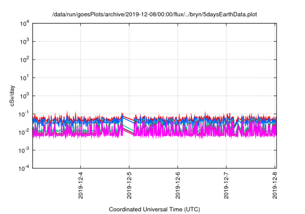Click the 2019-12-4 date label
Image resolution: width=305 pixels, height=214 pixels.
[81, 185]
